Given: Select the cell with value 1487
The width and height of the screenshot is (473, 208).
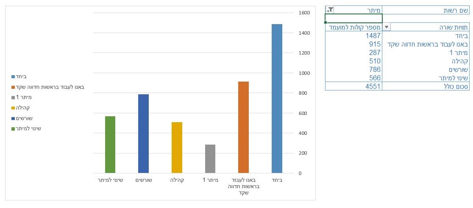Looking at the screenshot, I should coord(353,36).
